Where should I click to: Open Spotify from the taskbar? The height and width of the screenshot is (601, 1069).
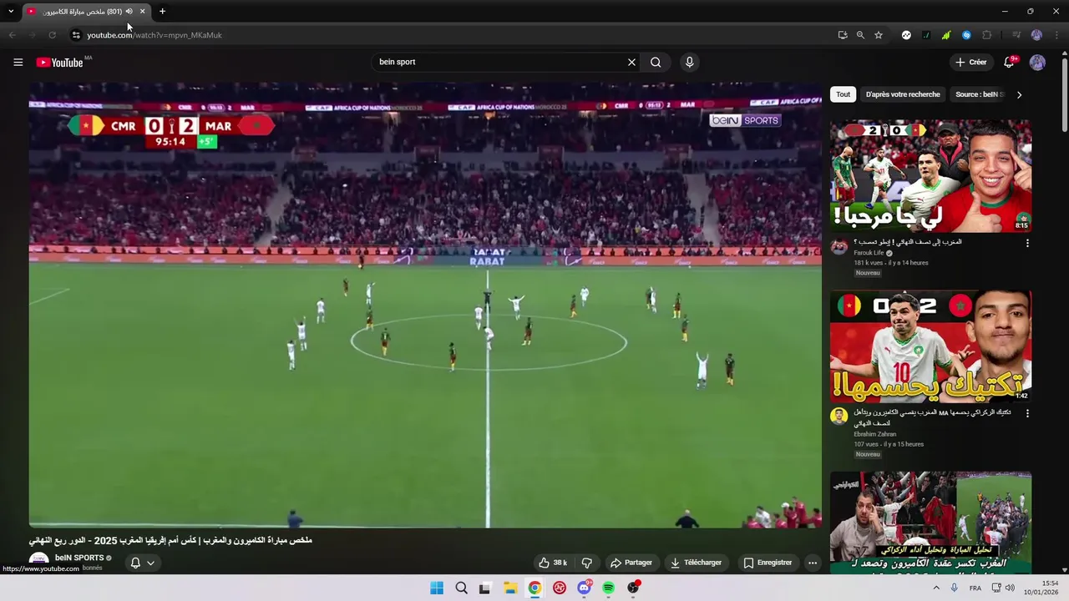click(609, 588)
